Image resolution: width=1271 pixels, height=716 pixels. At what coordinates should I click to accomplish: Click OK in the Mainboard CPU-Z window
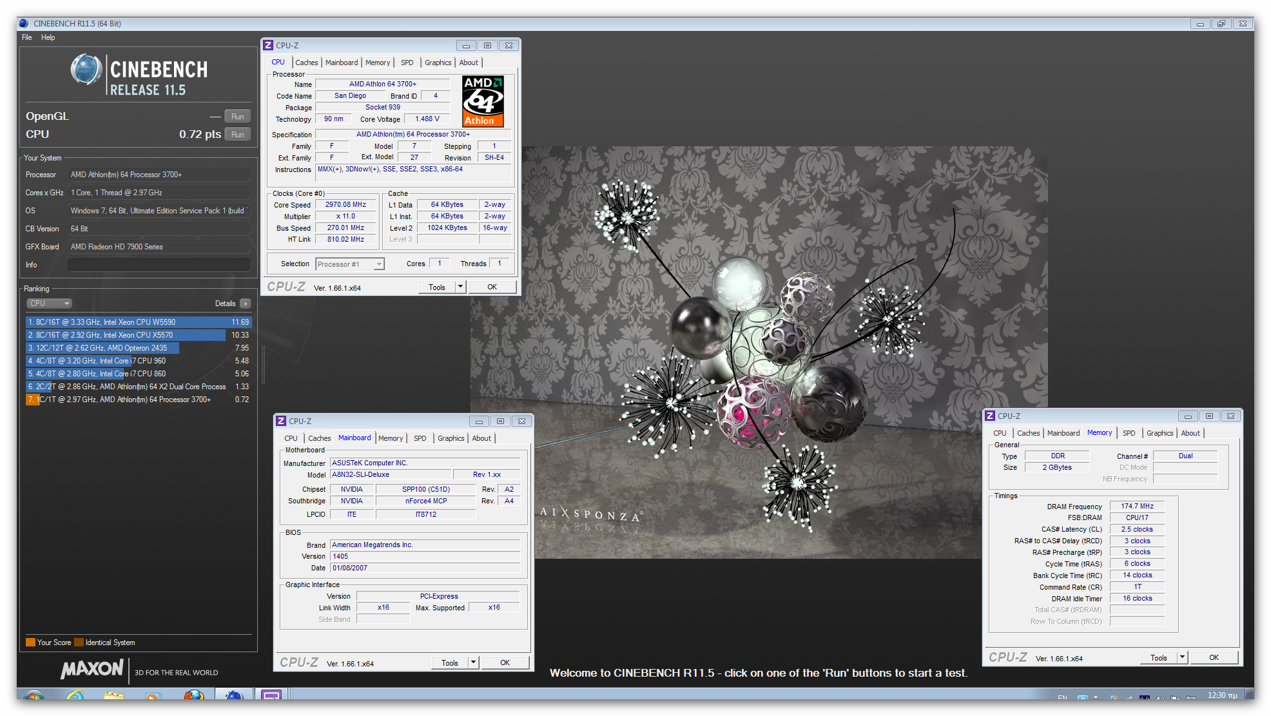(x=505, y=663)
